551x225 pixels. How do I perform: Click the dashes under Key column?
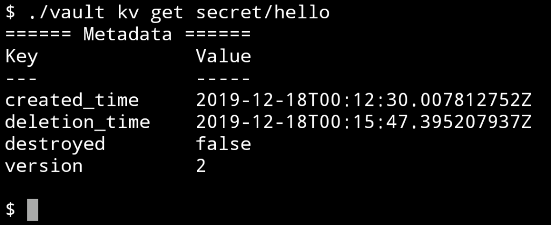[x=22, y=79]
